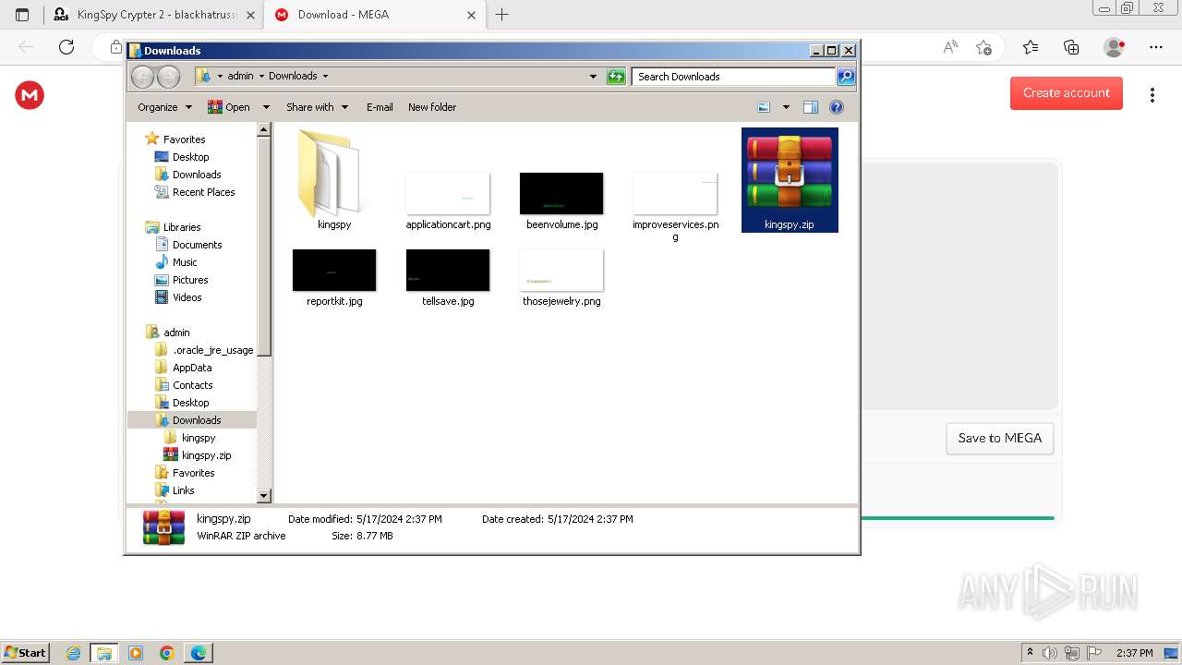Screen dimensions: 1182x665
Task: Refresh the Downloads folder view
Action: [x=616, y=77]
